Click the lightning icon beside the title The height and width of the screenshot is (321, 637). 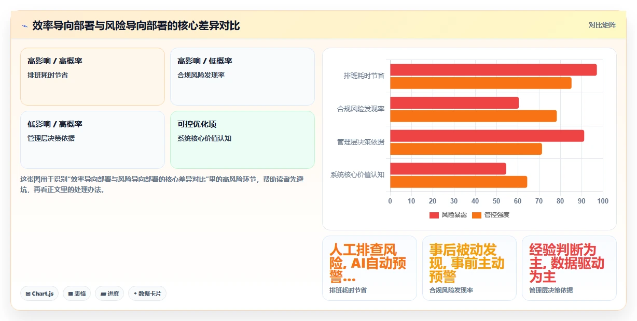pyautogui.click(x=24, y=26)
